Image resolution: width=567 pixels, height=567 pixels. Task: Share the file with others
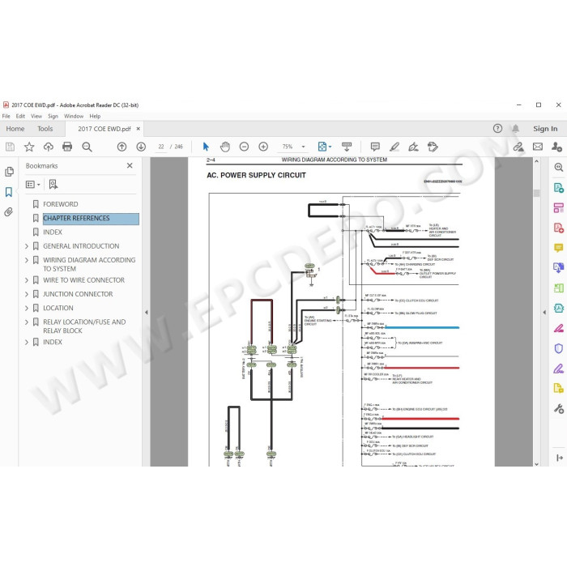(556, 147)
